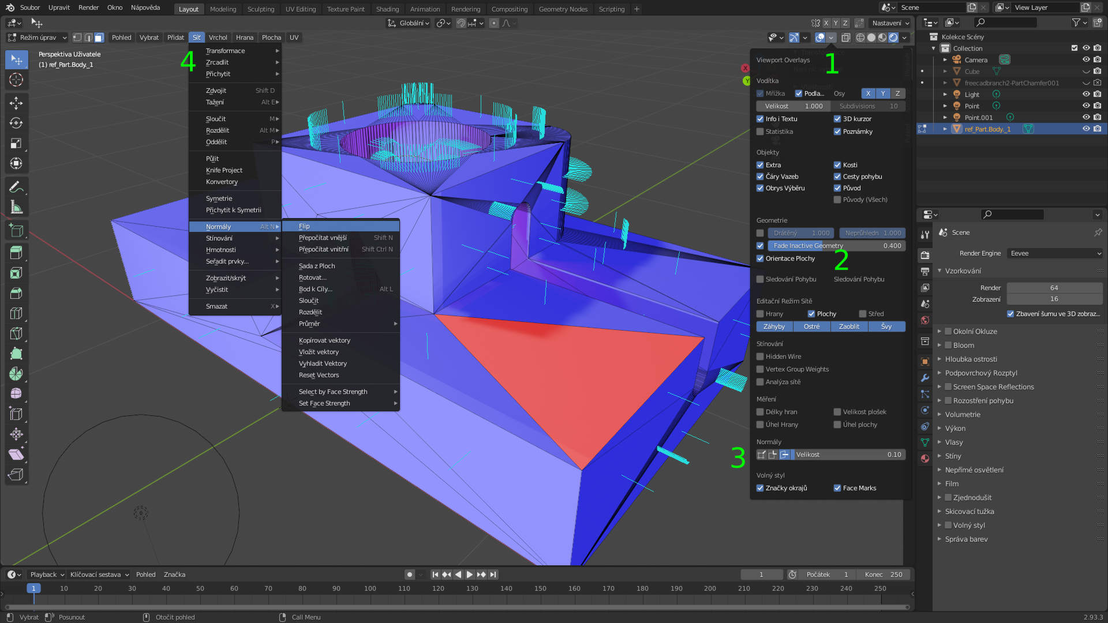This screenshot has height=623, width=1108.
Task: Select the Shrink/Fatten tool
Action: (x=16, y=434)
